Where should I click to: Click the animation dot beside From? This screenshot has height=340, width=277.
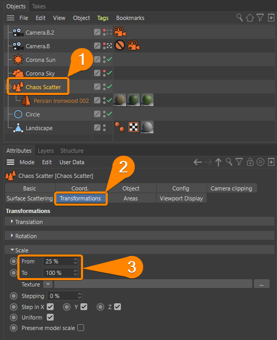(x=14, y=261)
